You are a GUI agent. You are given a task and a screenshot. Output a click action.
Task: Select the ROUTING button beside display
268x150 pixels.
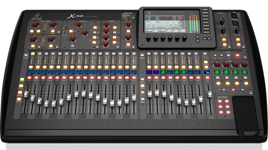[205, 16]
